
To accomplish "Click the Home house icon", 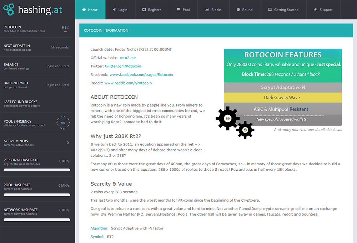I will (84, 10).
